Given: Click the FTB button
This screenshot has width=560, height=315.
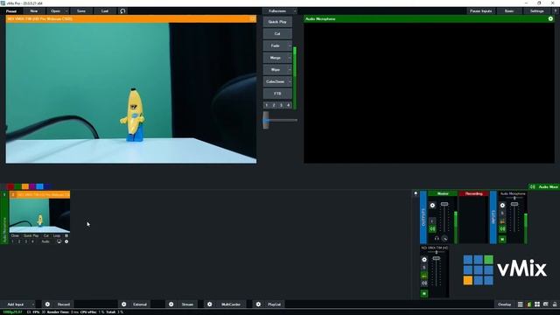Looking at the screenshot, I should click(x=277, y=94).
